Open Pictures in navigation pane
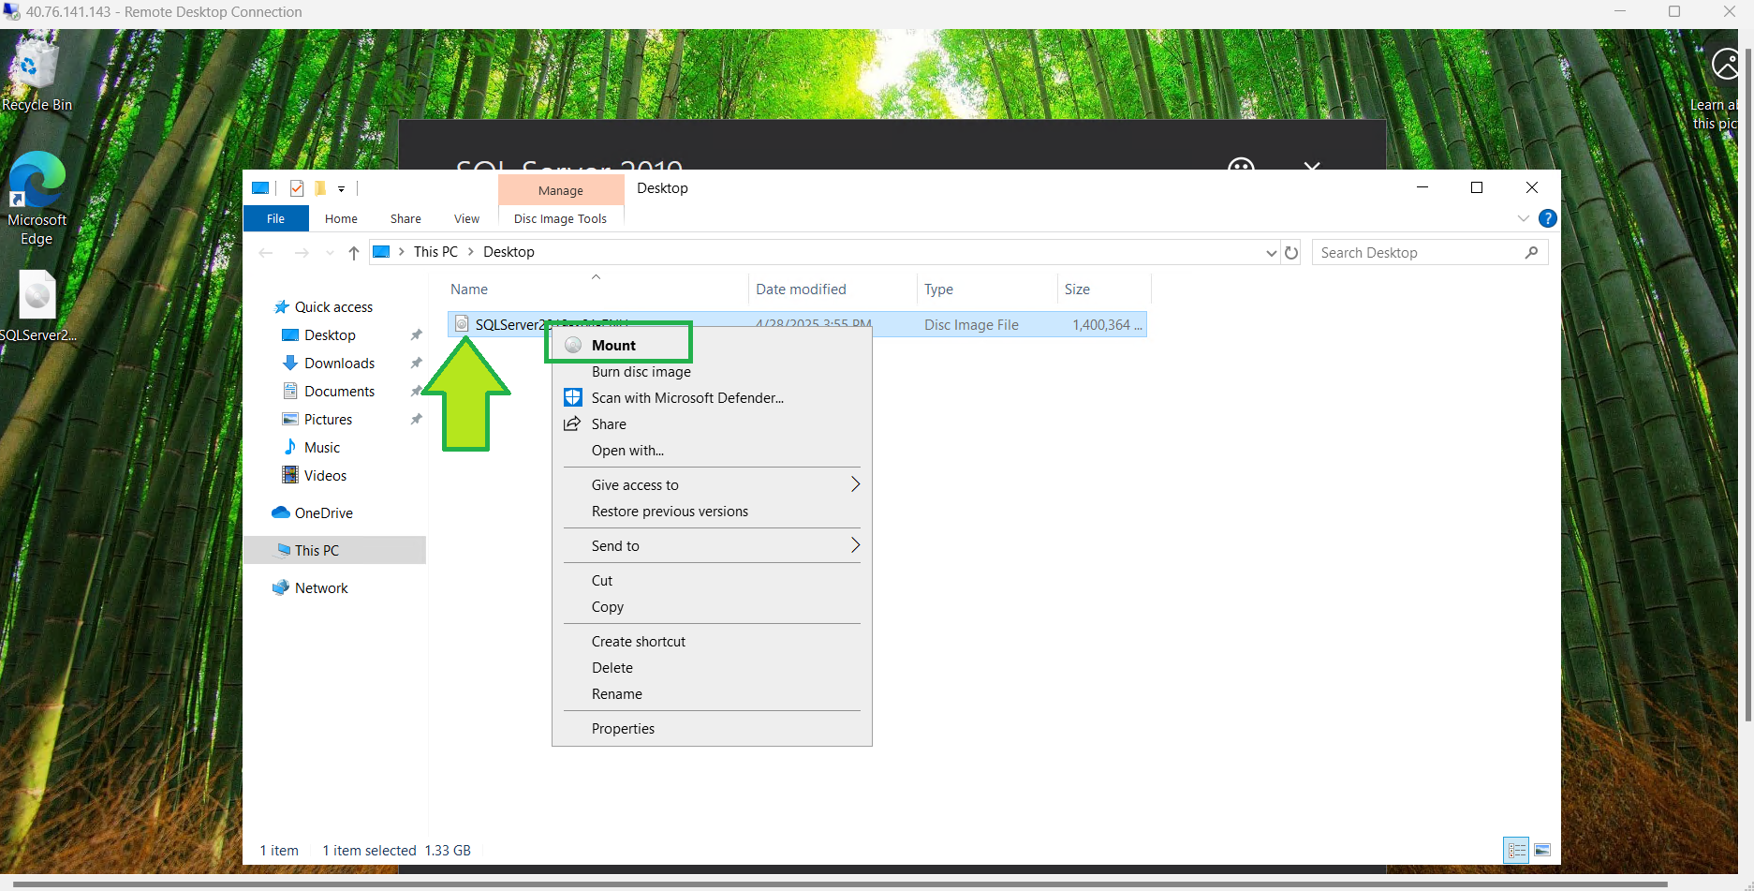The height and width of the screenshot is (891, 1754). pyautogui.click(x=328, y=420)
